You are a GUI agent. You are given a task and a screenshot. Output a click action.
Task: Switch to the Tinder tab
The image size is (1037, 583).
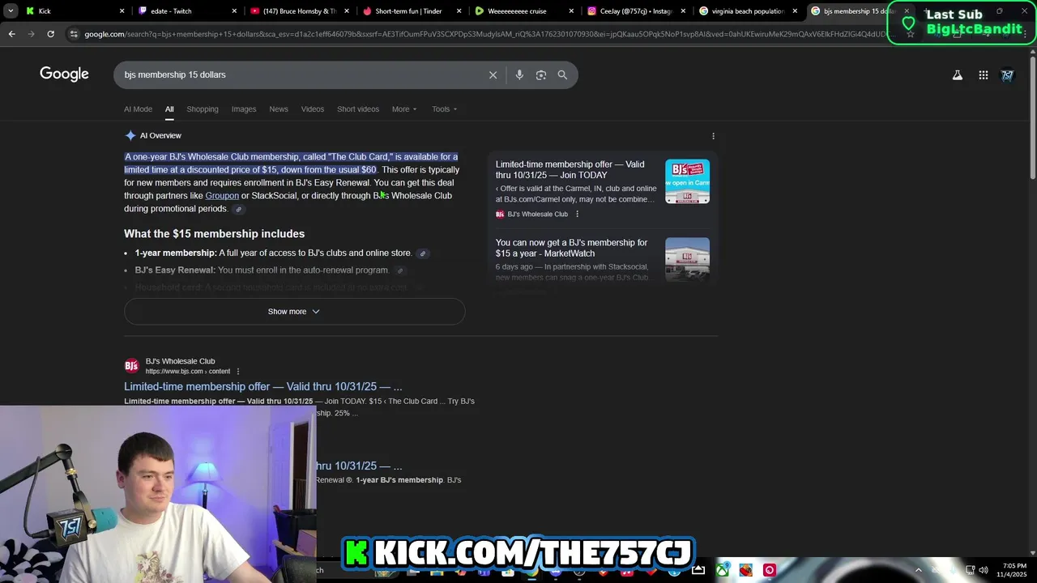click(x=412, y=11)
